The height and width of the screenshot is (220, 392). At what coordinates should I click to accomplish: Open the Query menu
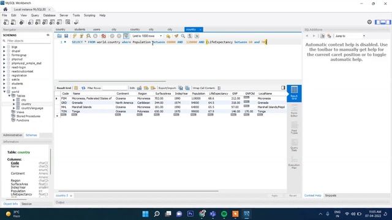tap(35, 15)
